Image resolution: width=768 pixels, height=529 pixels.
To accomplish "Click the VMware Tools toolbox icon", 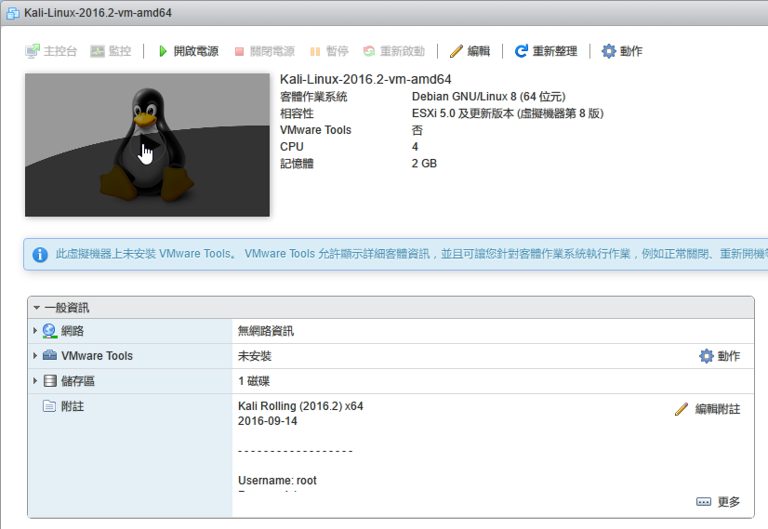I will pos(49,355).
